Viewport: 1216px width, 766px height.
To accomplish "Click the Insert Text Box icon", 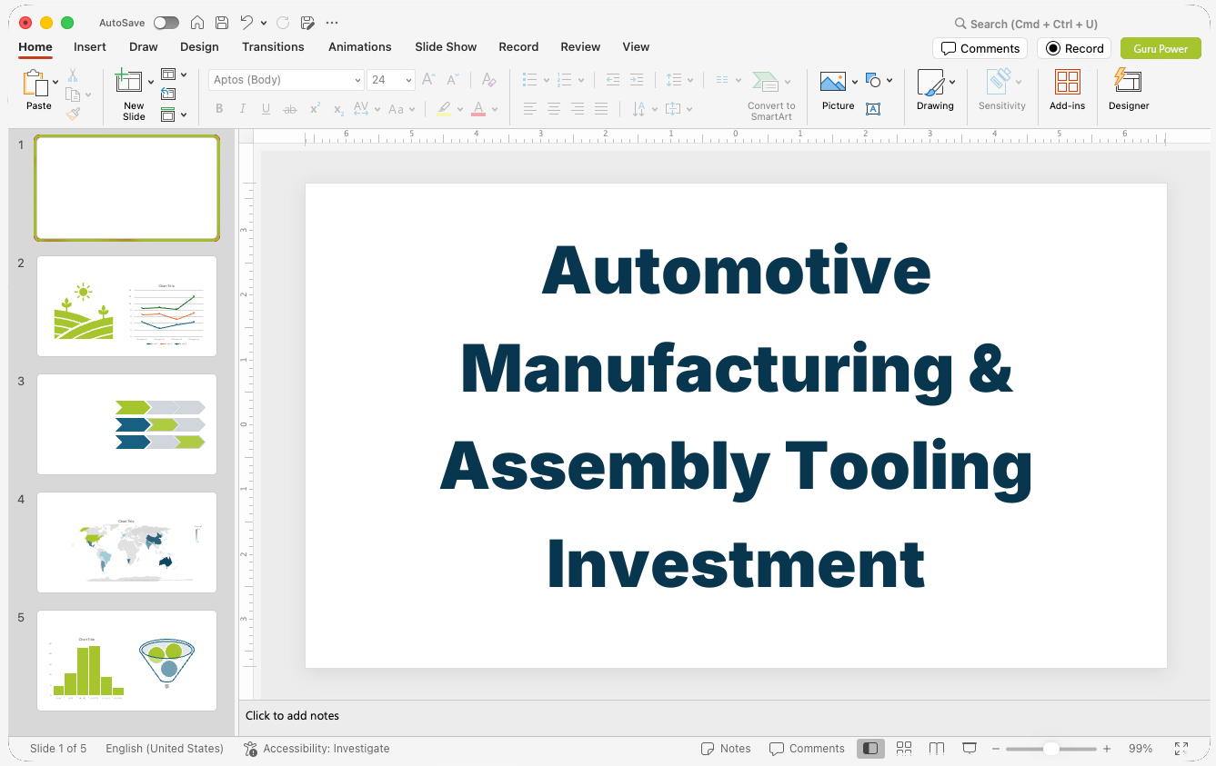I will coord(872,109).
